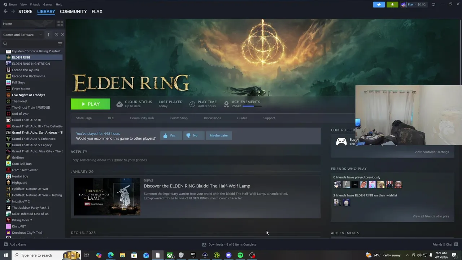
Task: Select ELDEN RING NIGHTREIGN in library list
Action: point(31,64)
